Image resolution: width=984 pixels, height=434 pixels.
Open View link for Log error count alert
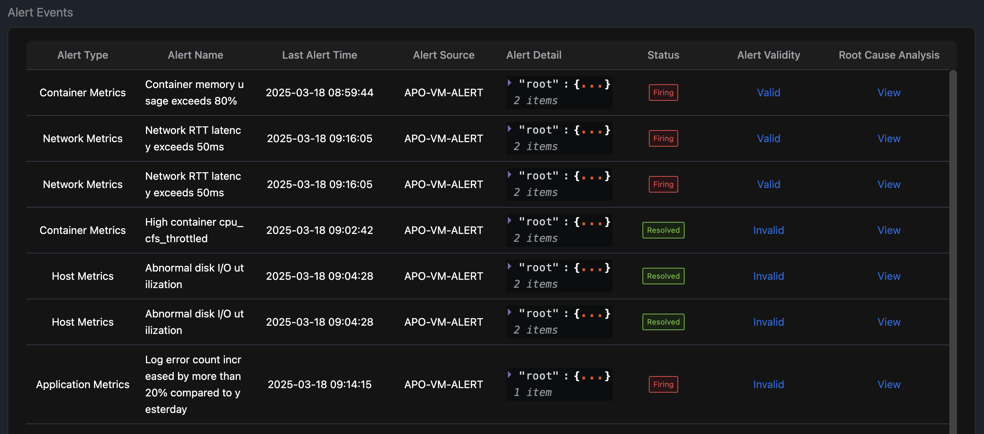pos(889,384)
